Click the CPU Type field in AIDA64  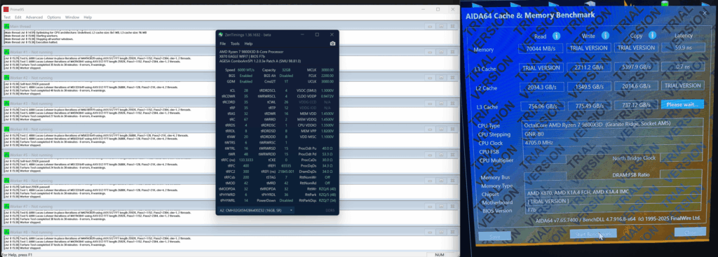click(x=613, y=124)
